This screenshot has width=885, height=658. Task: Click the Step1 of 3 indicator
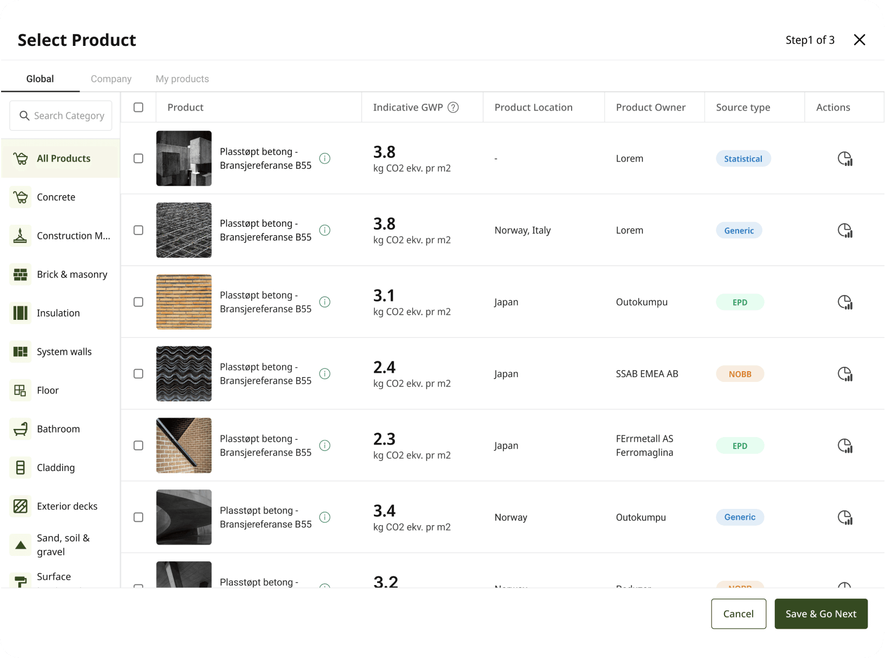pyautogui.click(x=810, y=40)
